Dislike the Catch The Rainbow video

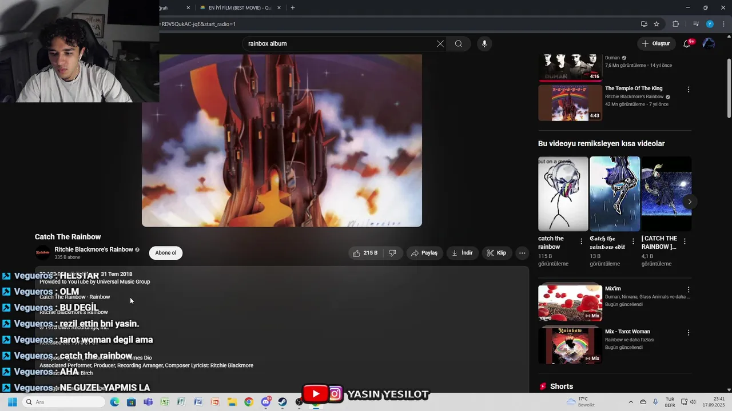coord(392,253)
